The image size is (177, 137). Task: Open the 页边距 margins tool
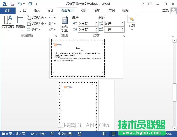20,23
